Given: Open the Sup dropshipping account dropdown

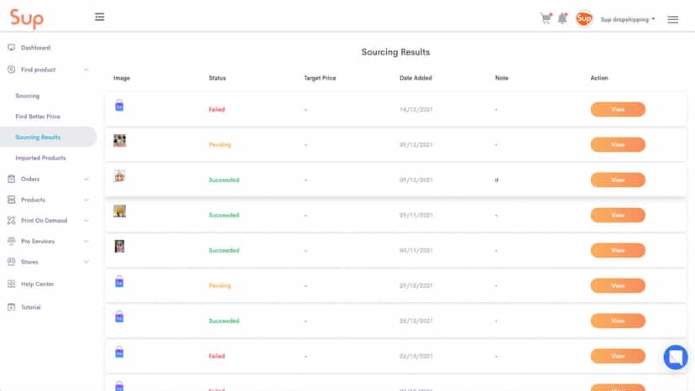Looking at the screenshot, I should pyautogui.click(x=628, y=19).
